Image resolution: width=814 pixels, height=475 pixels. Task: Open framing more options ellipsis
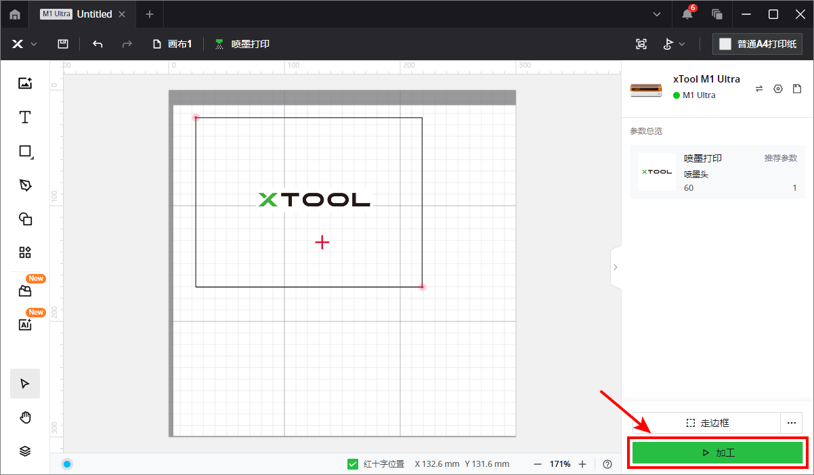[792, 423]
